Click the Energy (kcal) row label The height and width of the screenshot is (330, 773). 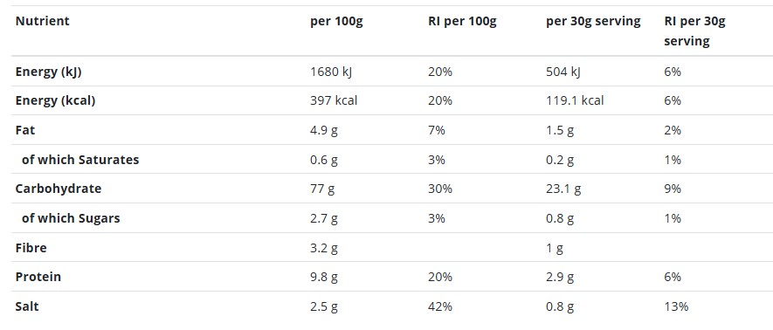(55, 100)
